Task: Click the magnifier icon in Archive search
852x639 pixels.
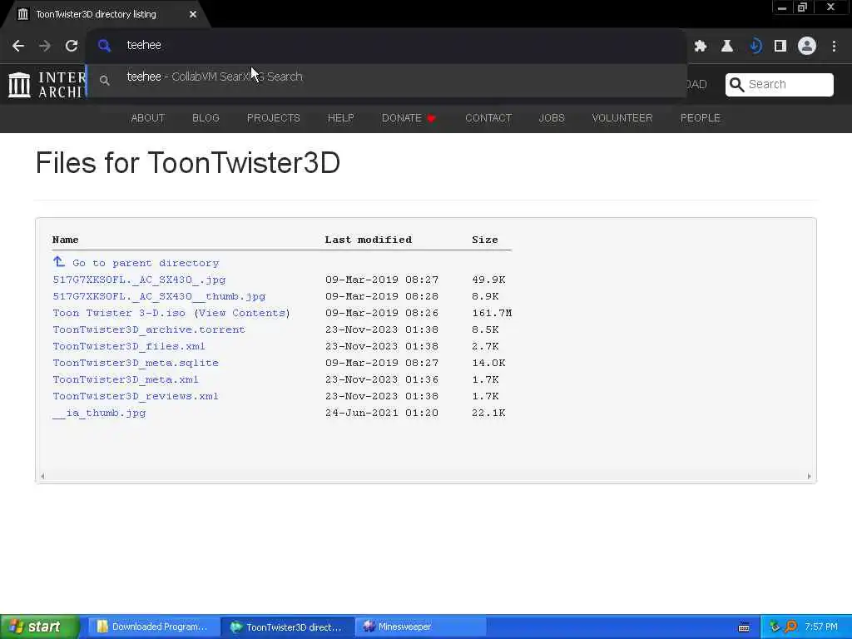Action: click(736, 84)
